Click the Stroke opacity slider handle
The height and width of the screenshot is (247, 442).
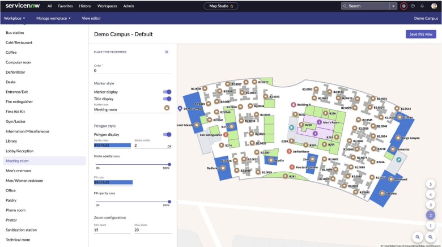pos(169,164)
